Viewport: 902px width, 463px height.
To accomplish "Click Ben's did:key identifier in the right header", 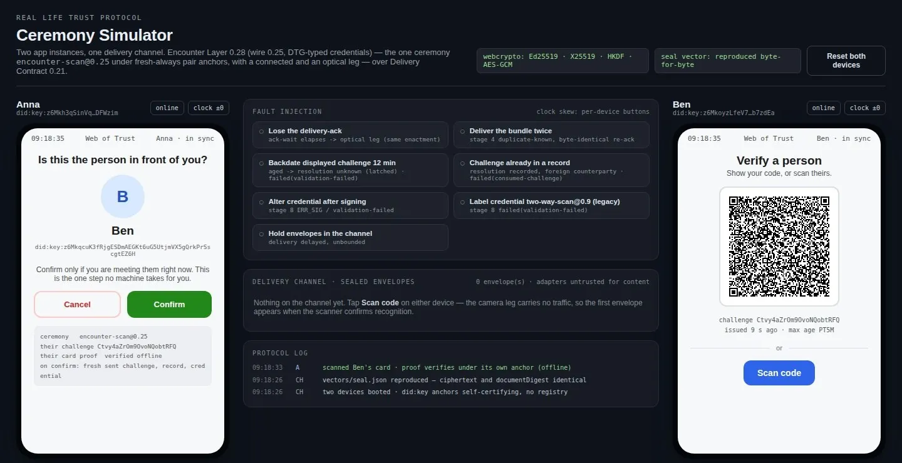I will coord(723,113).
